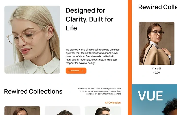Image resolution: width=177 pixels, height=115 pixels.
Task: Click the Rewired Collections title above Clara 01
Action: click(x=158, y=7)
